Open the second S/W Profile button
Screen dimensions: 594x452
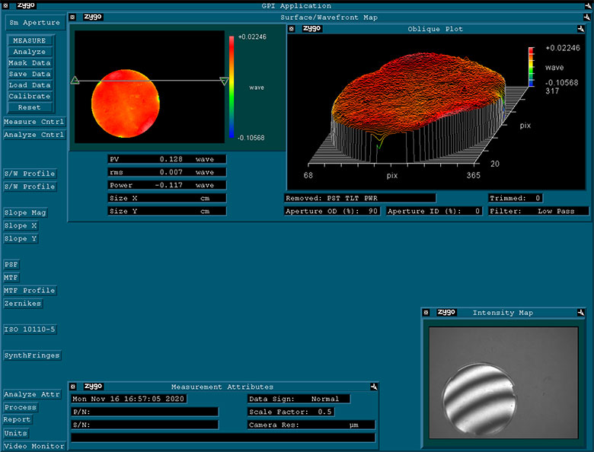[x=30, y=186]
